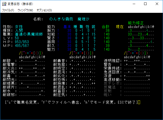Click the greyed-out 反魔法 label

pos(109,87)
